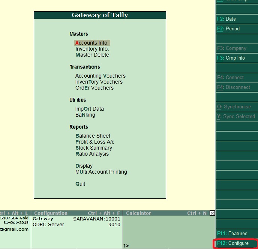Open MUlti Account Printing

[x=101, y=172]
